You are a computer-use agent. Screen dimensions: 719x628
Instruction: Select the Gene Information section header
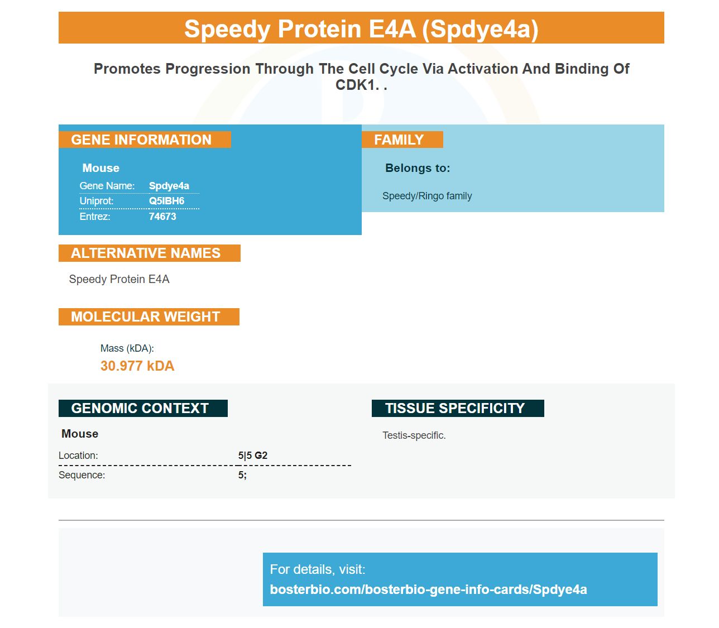point(145,140)
